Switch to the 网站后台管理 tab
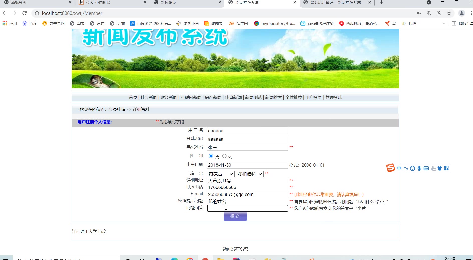The width and height of the screenshot is (473, 260). click(x=335, y=3)
